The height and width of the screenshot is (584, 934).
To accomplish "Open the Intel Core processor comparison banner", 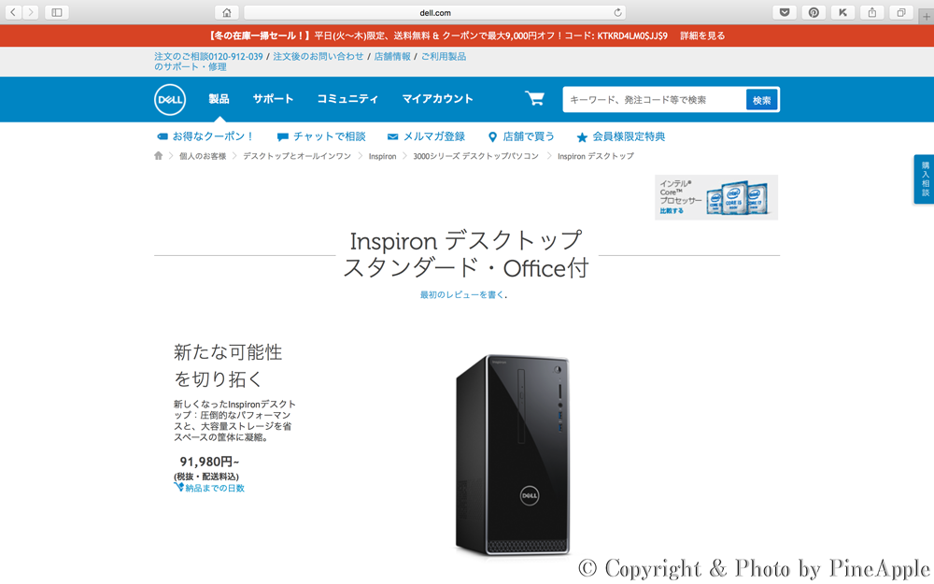I will tap(716, 197).
